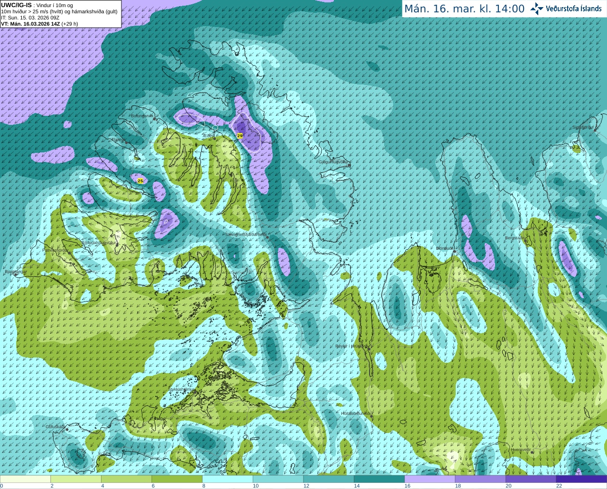Click the yellow gust marker labeled 25
The width and height of the screenshot is (607, 489).
pyautogui.click(x=140, y=181)
